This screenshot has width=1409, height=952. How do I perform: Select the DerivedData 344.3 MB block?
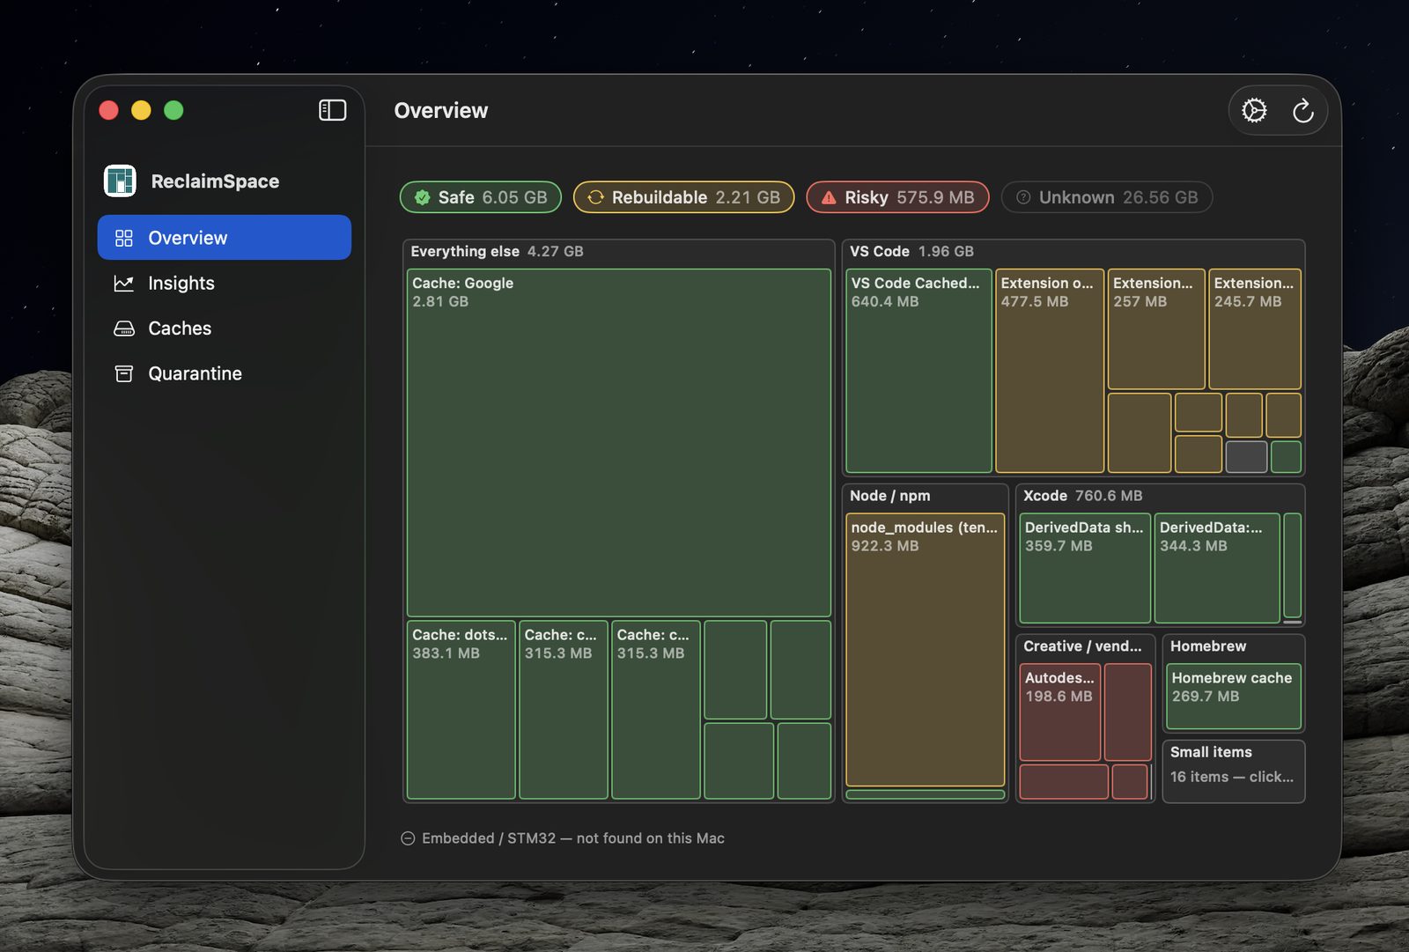tap(1217, 568)
